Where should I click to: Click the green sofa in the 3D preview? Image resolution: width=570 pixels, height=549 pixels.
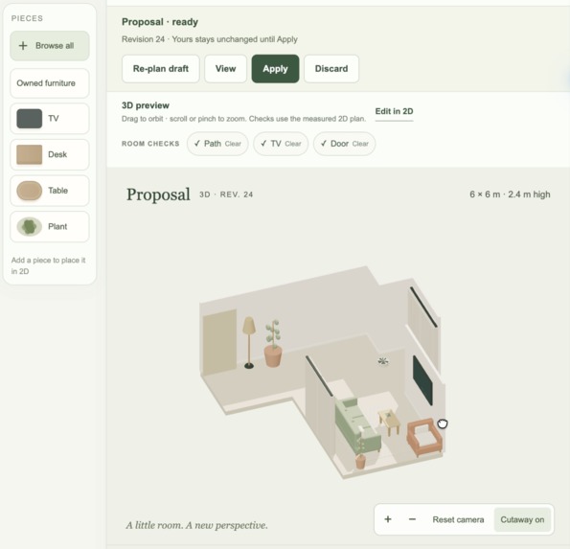pos(356,425)
